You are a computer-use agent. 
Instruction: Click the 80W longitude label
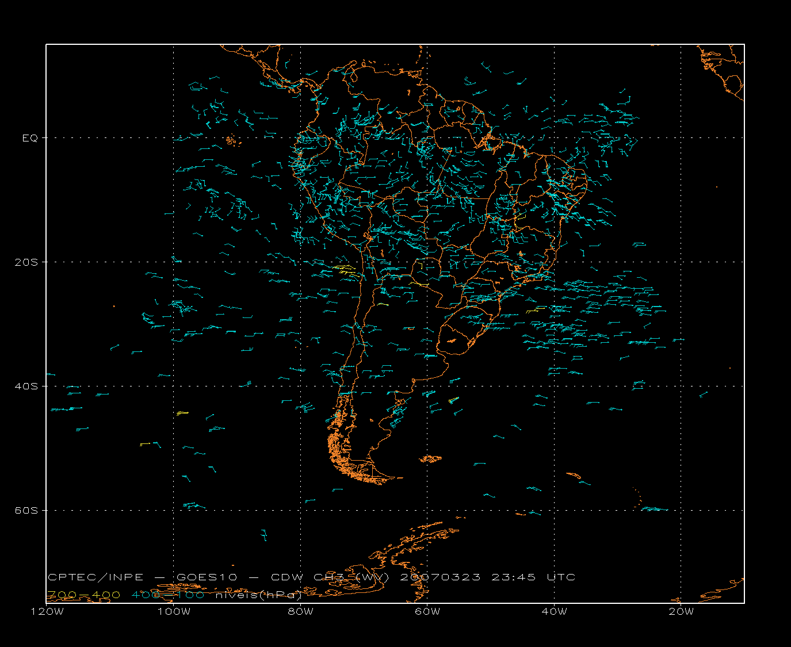300,611
